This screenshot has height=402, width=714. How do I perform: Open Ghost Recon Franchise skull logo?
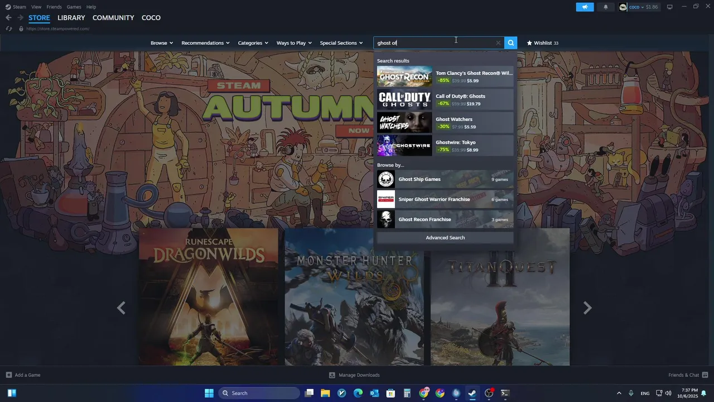(x=386, y=219)
